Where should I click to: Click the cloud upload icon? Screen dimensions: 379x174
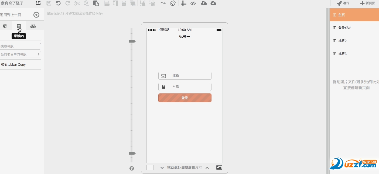point(204,3)
